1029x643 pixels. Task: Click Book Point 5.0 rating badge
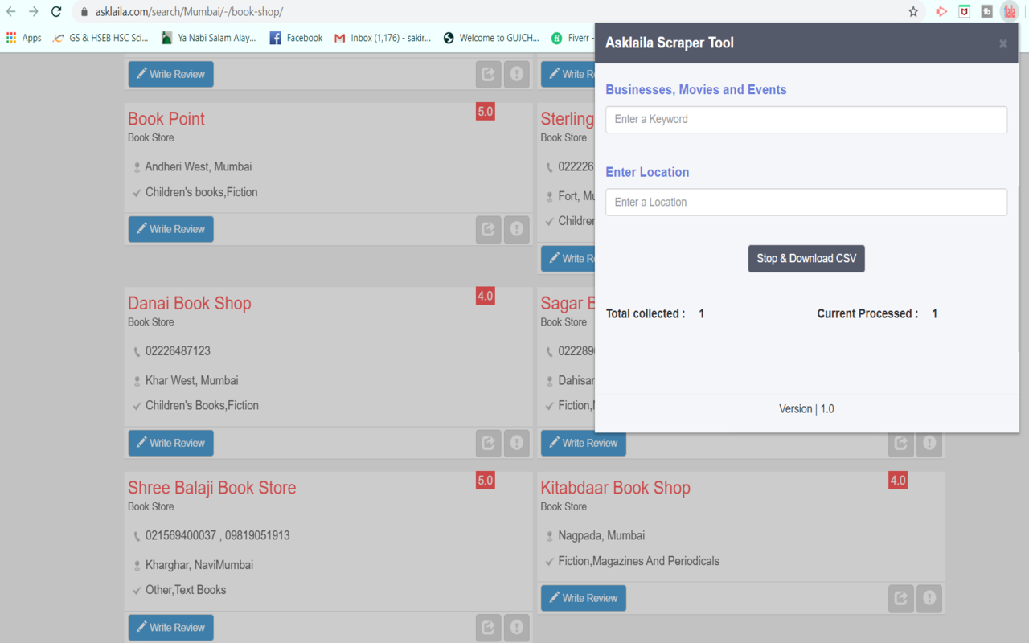486,112
